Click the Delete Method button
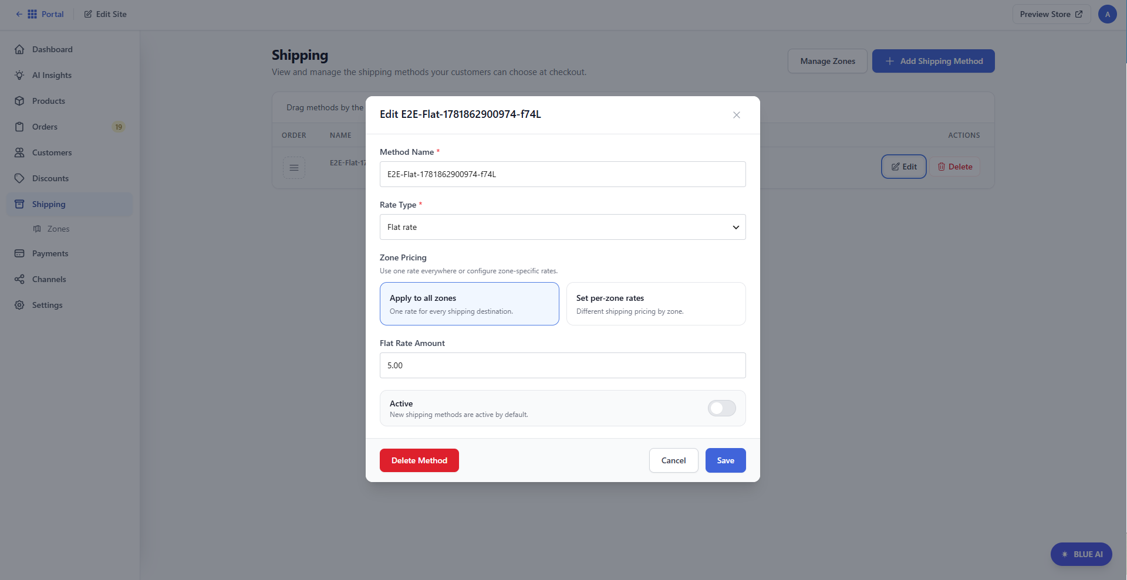 click(x=419, y=460)
